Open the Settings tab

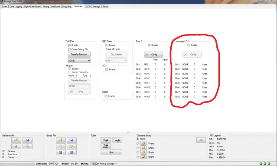pos(97,7)
